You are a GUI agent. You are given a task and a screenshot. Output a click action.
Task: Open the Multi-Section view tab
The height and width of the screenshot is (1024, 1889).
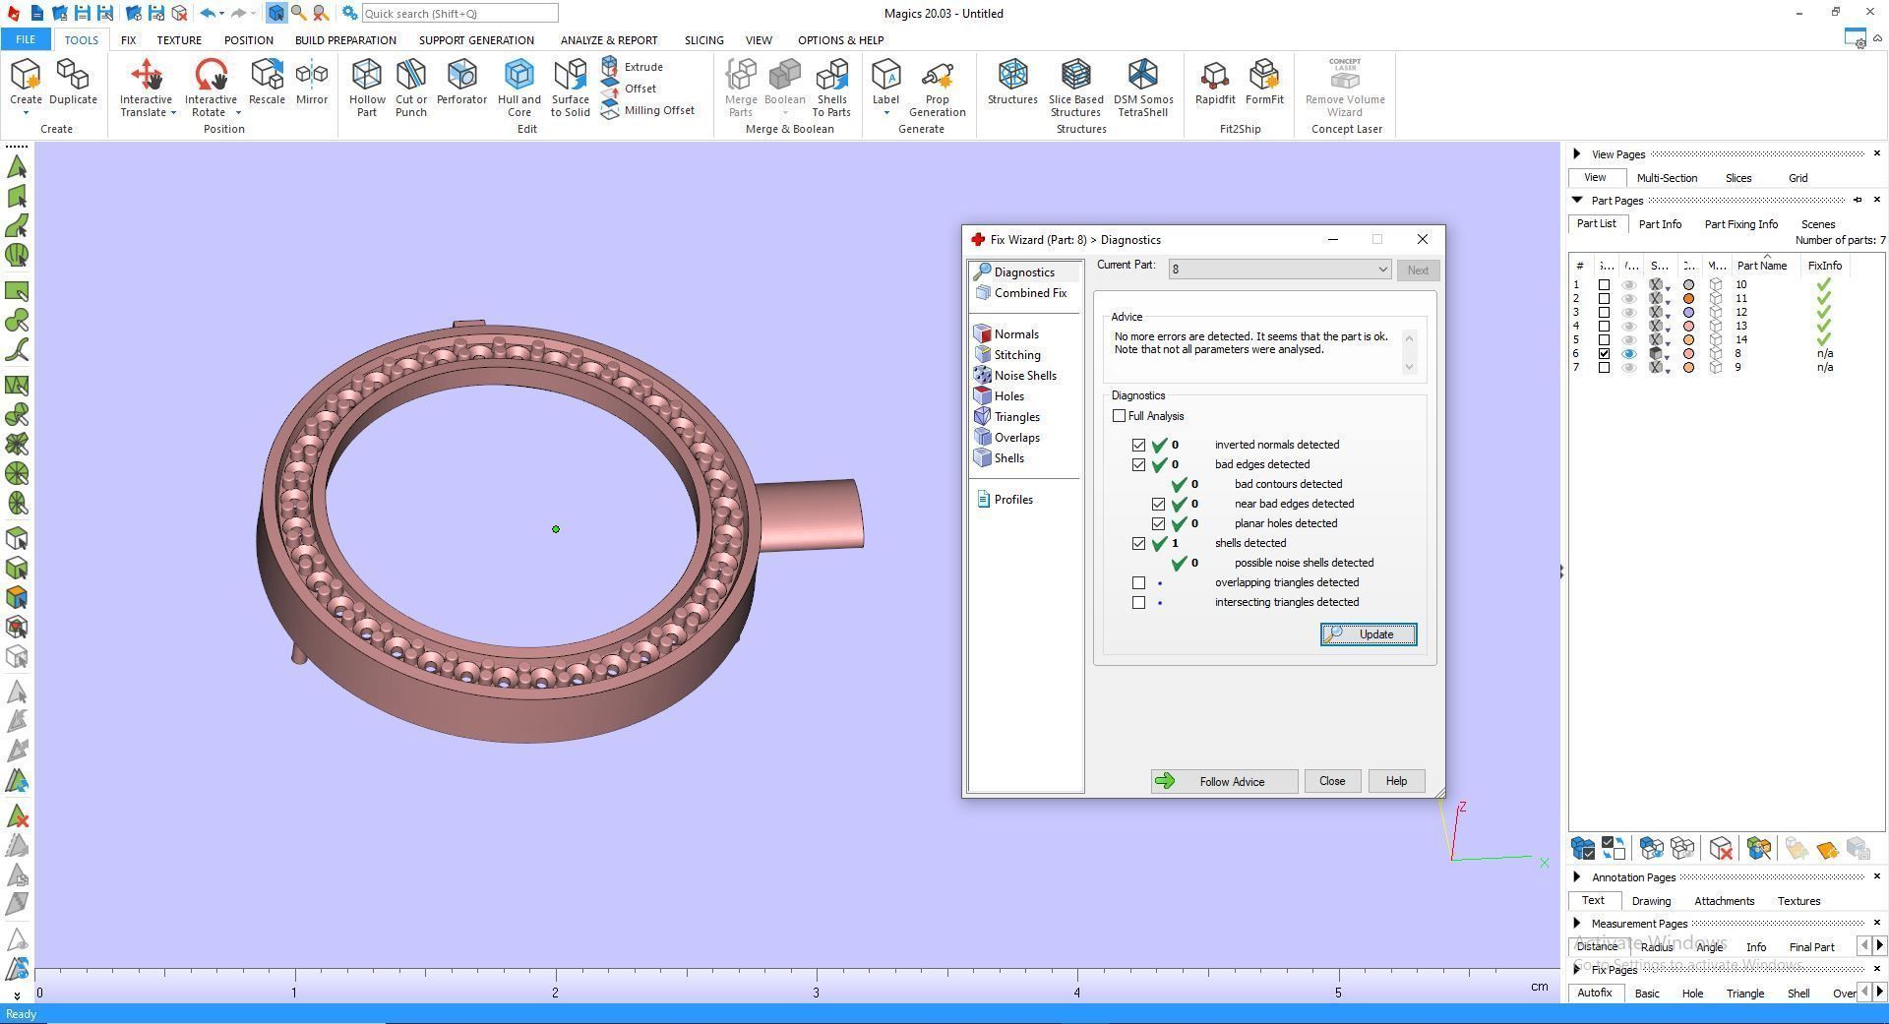1667,178
